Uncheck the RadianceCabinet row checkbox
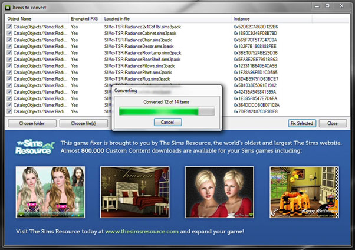This screenshot has width=355, height=250. click(9, 34)
